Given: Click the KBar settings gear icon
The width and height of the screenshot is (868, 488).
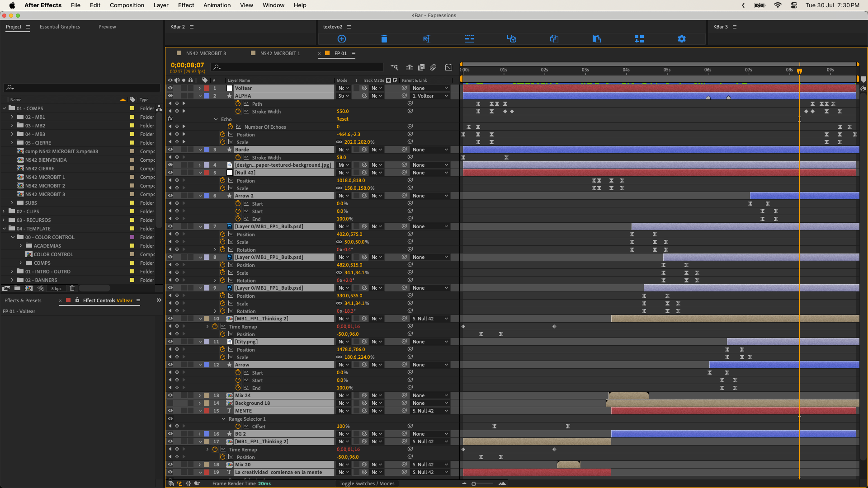Looking at the screenshot, I should pos(681,39).
